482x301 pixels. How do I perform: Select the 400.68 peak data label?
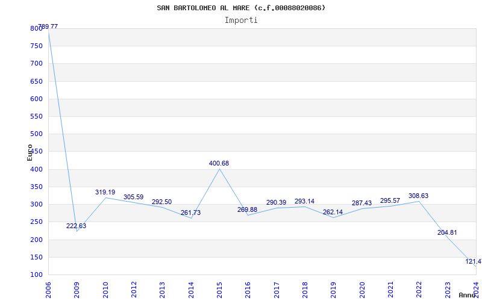click(219, 163)
